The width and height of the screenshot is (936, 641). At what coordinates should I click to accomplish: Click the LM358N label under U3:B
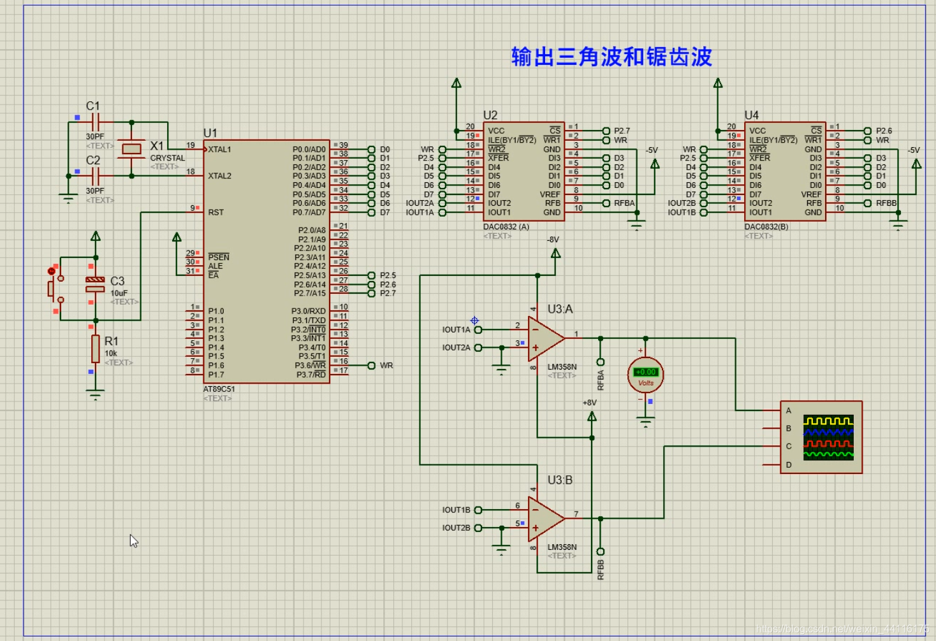coord(562,547)
